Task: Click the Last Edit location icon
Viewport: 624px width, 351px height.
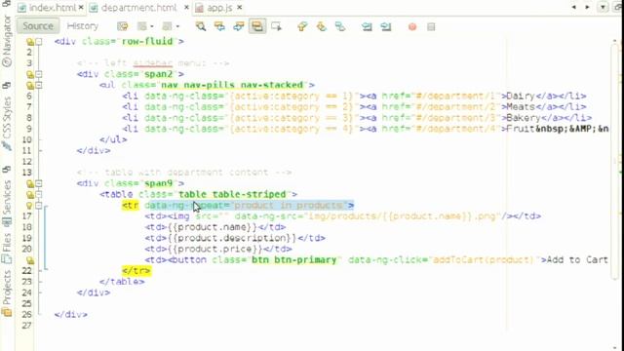Action: (x=123, y=26)
